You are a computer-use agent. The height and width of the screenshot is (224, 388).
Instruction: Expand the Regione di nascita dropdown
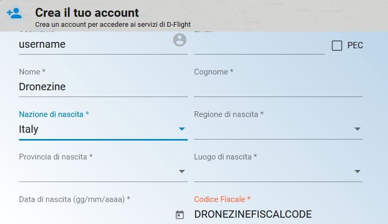[x=357, y=129]
